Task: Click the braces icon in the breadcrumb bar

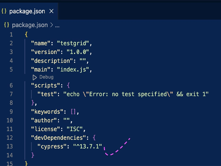Action: (x=7, y=25)
